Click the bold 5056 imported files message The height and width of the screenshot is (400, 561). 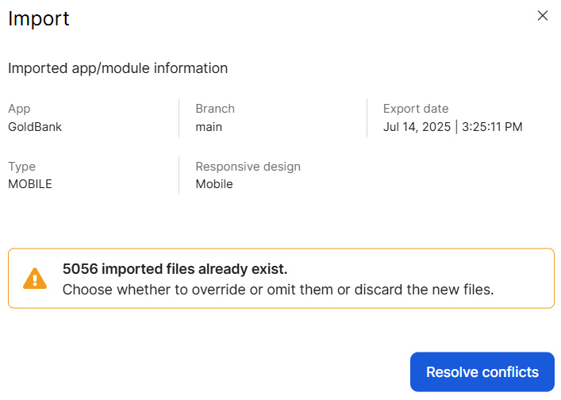175,269
